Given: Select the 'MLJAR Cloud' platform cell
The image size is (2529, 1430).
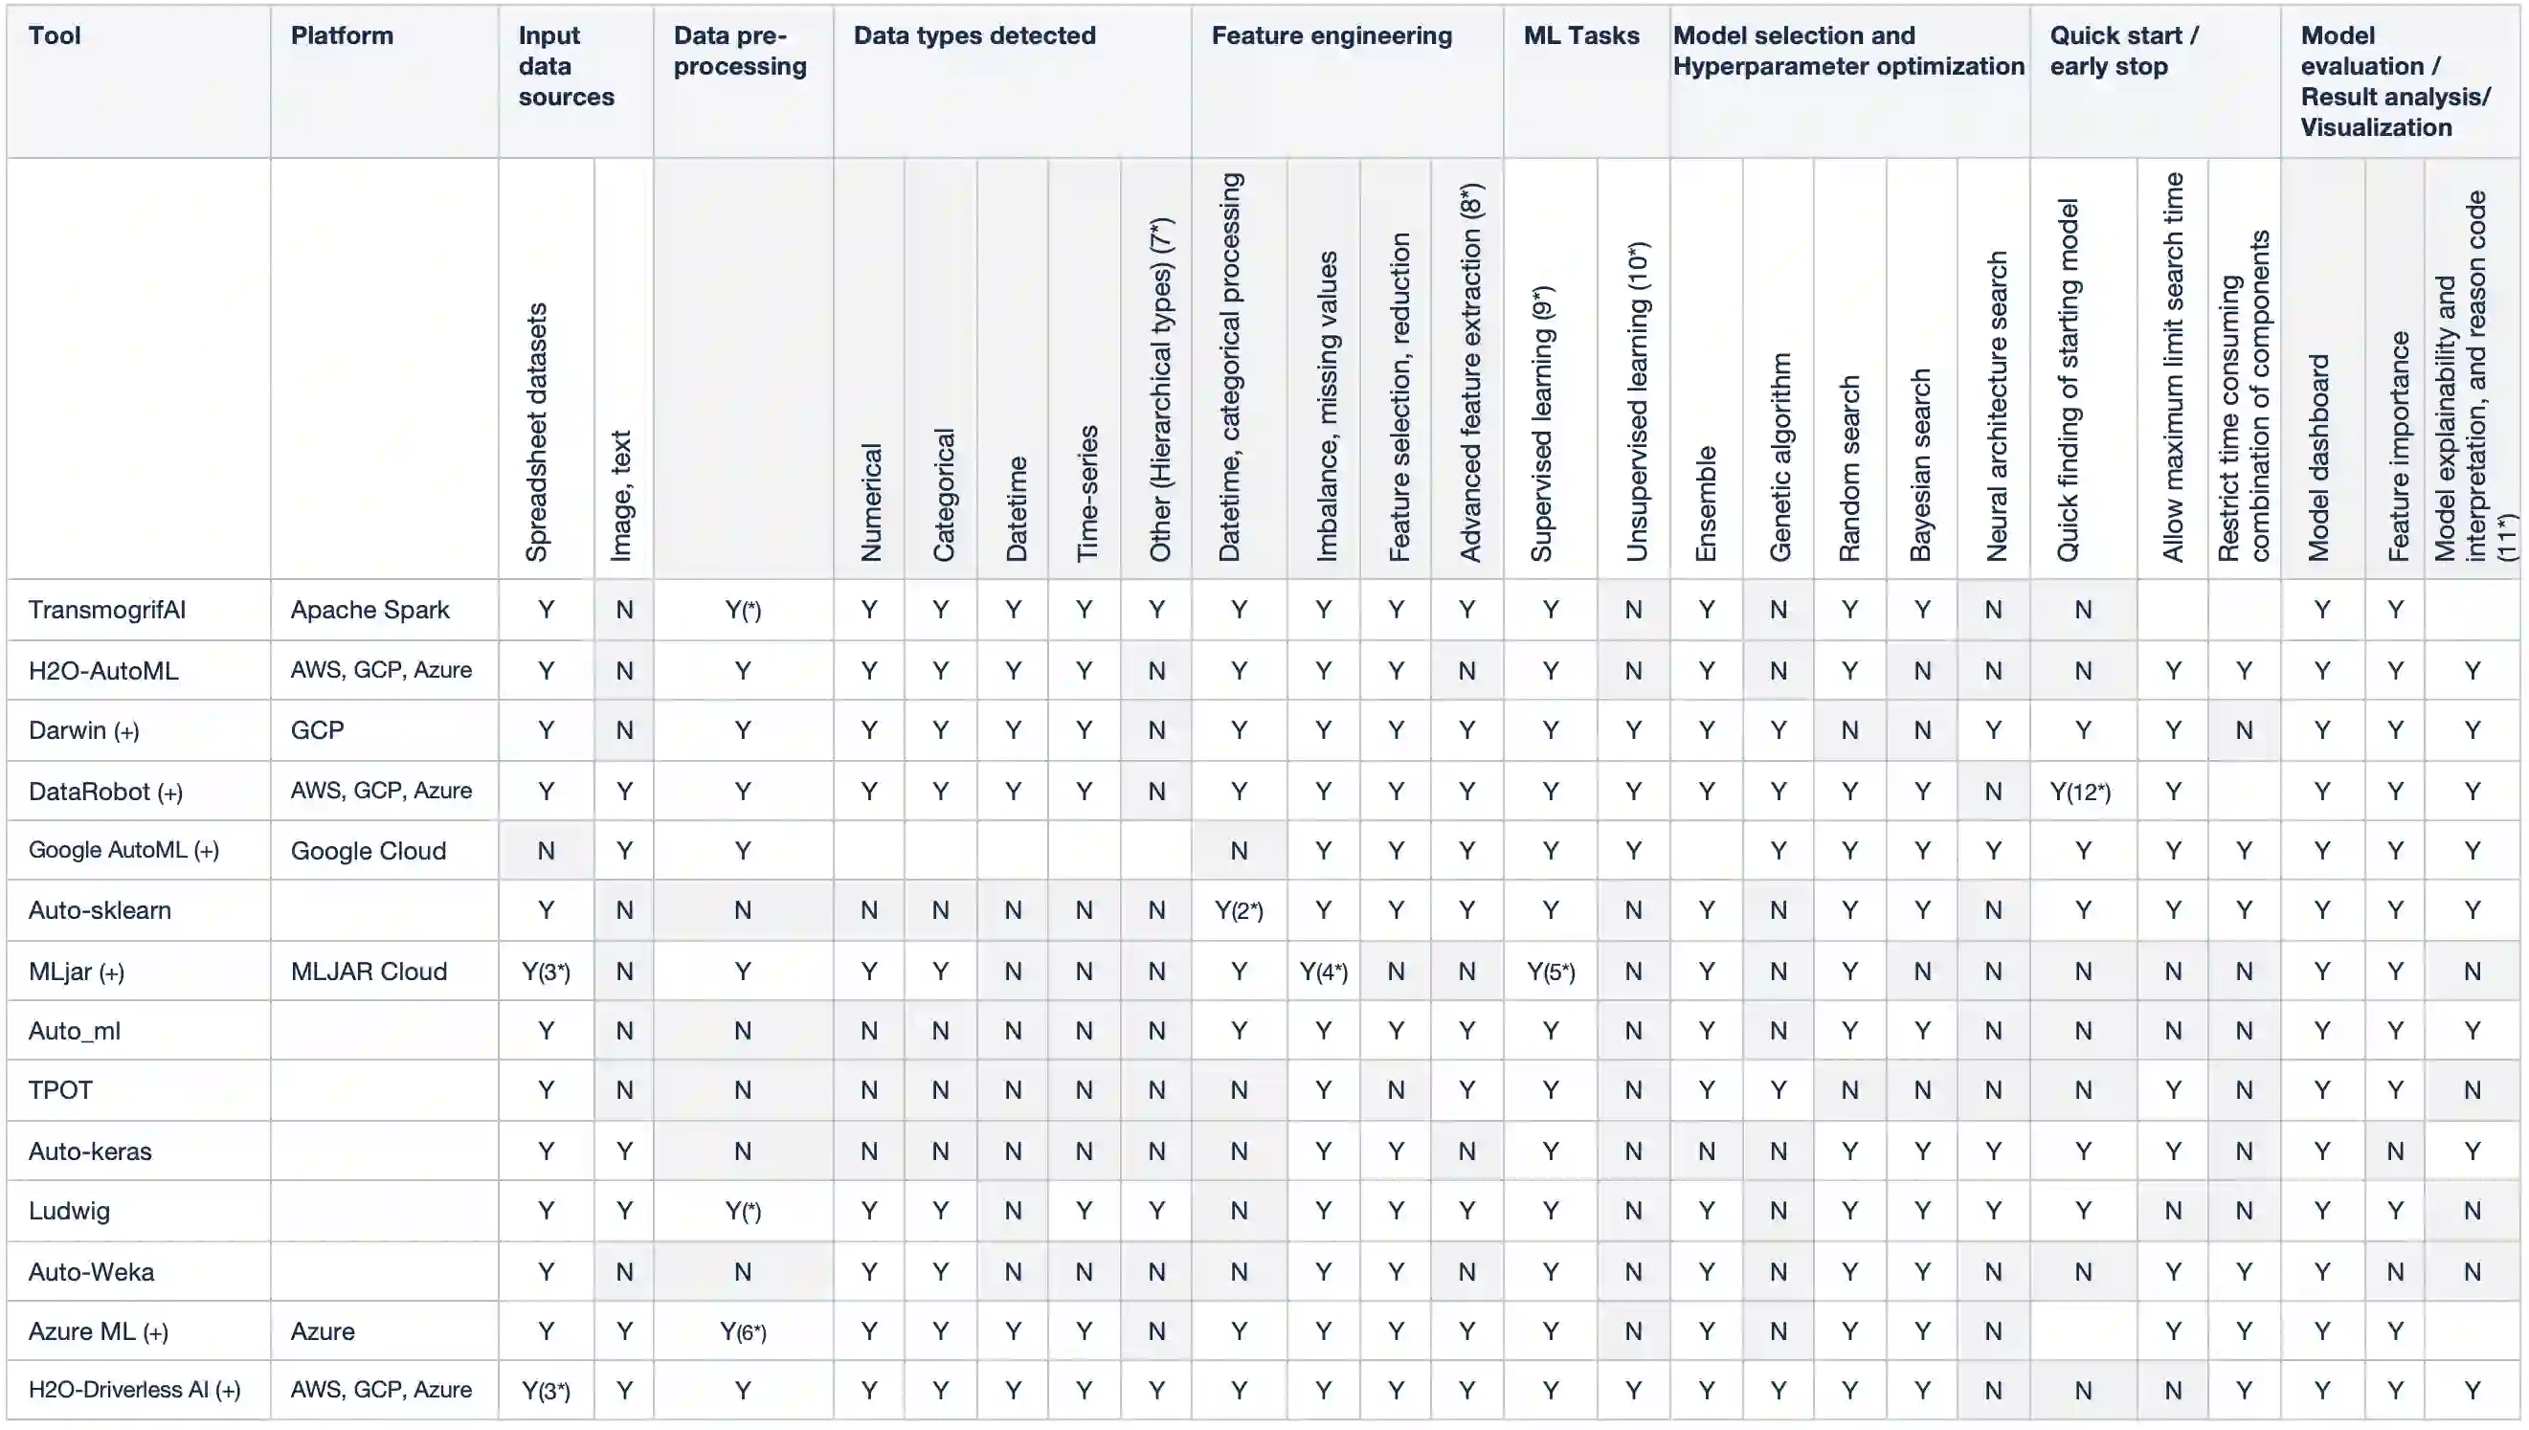Looking at the screenshot, I should (369, 972).
